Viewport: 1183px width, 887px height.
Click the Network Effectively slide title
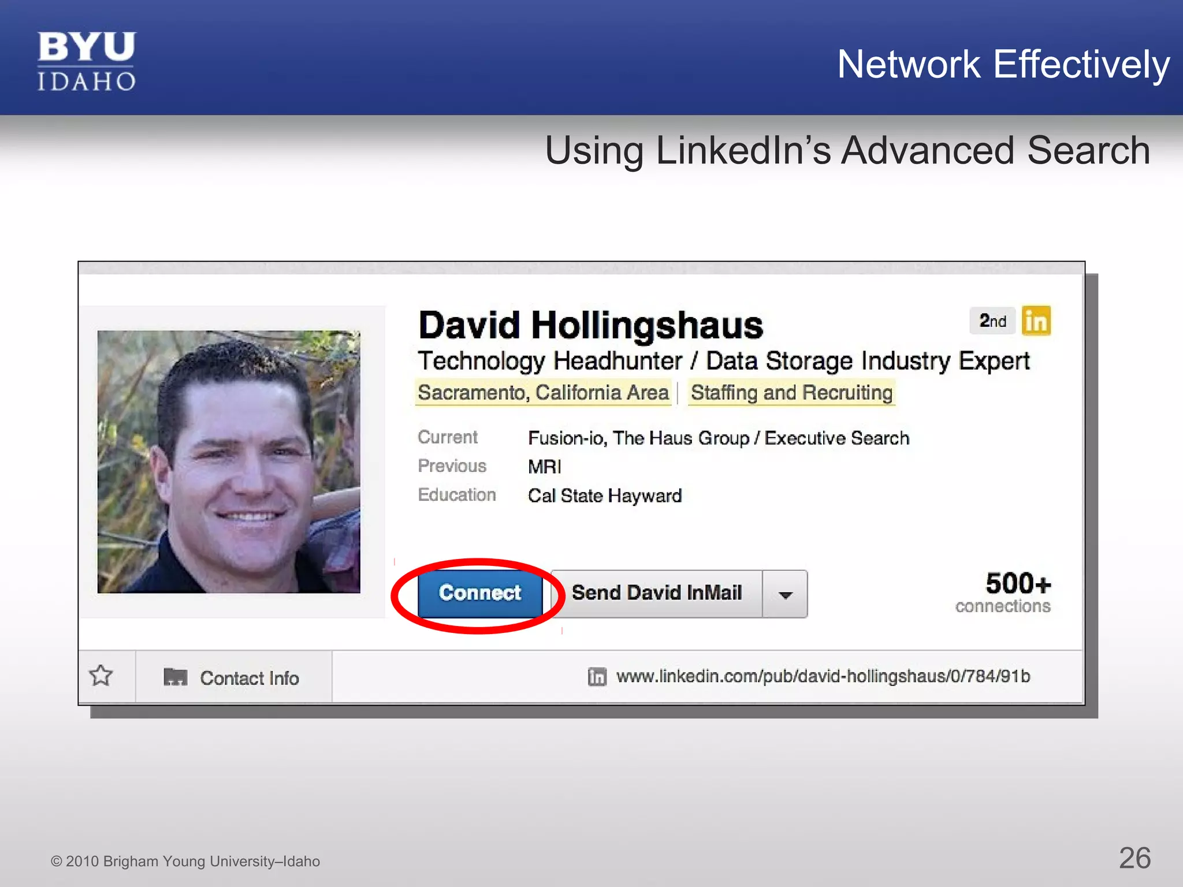[x=1003, y=64]
